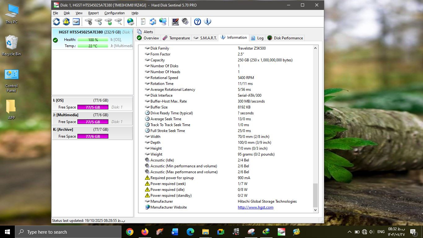Open the Configuration menu
The image size is (423, 238).
[114, 13]
